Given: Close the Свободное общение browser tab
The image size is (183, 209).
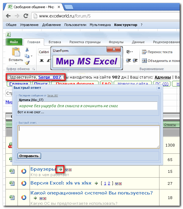Looking at the screenshot, I should 59,7.
